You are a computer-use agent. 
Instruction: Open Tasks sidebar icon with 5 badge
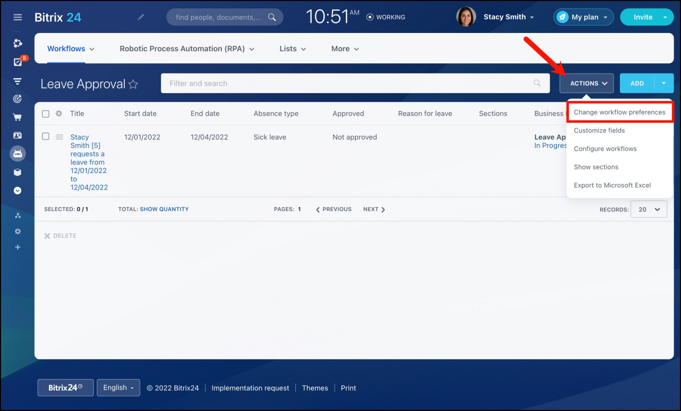click(x=18, y=62)
